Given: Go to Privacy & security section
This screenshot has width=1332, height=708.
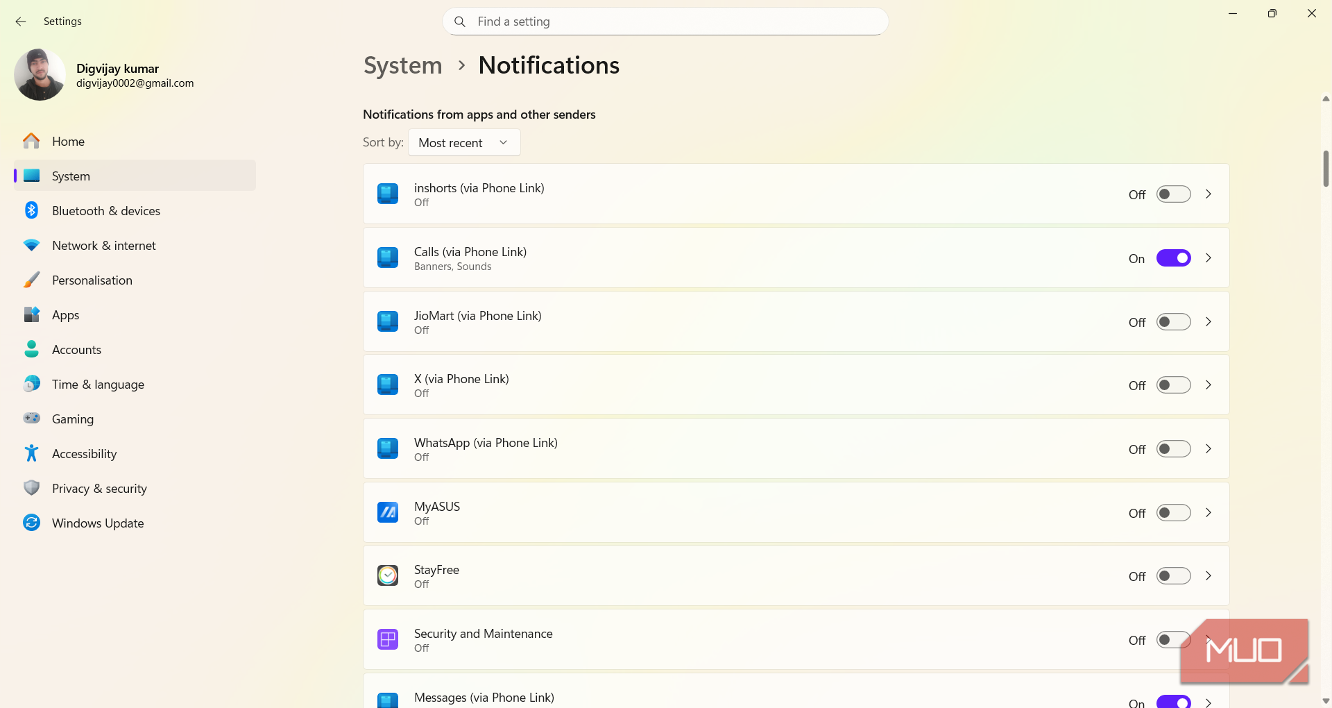Looking at the screenshot, I should pyautogui.click(x=135, y=488).
